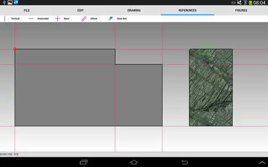Switch to the EDIT tab
268x167 pixels.
[x=80, y=10]
